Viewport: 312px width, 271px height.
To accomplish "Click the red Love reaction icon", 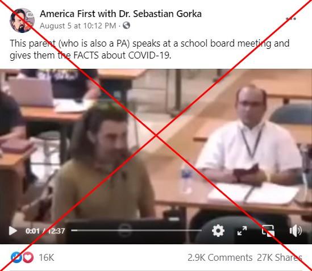I will tap(28, 257).
